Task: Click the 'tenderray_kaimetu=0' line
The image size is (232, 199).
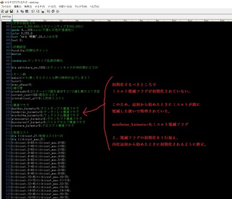Action: (x=45, y=112)
